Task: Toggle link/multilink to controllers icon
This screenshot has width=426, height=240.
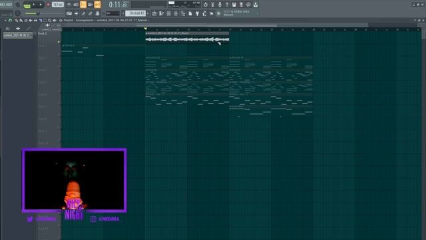Action: pos(91,13)
